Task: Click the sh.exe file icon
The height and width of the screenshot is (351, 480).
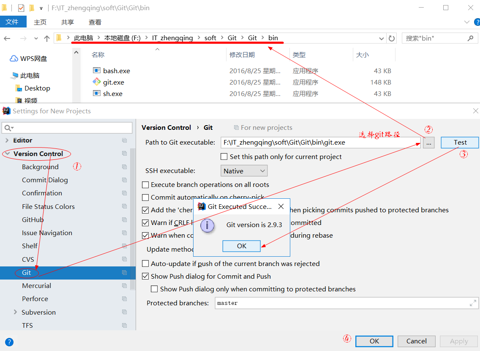Action: coord(97,93)
